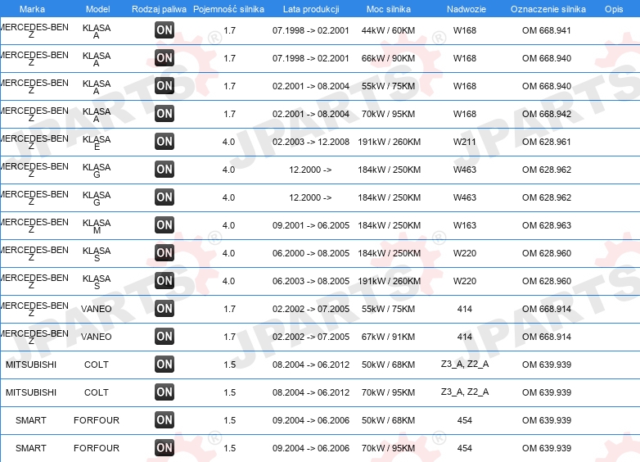640x462 pixels.
Task: Click the ON badge in the COLT 70kW row
Action: coord(165,392)
